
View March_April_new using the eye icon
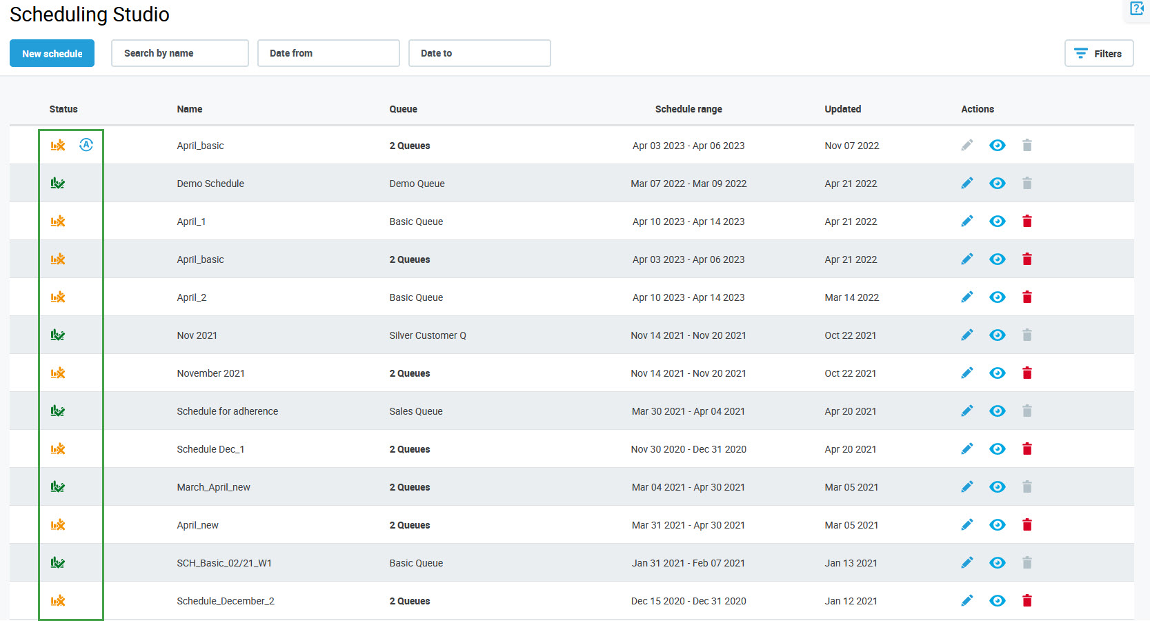pyautogui.click(x=997, y=486)
